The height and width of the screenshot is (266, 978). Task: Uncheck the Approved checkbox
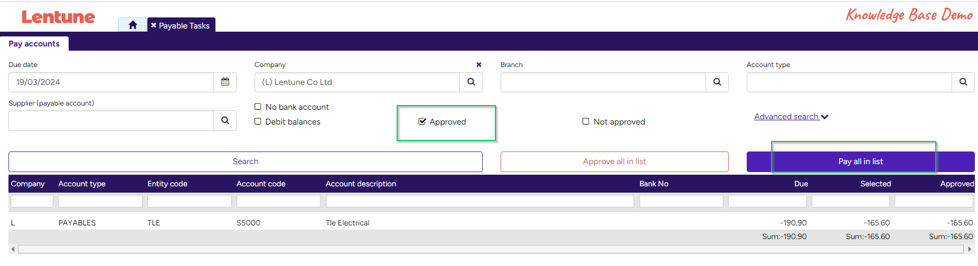(x=422, y=121)
